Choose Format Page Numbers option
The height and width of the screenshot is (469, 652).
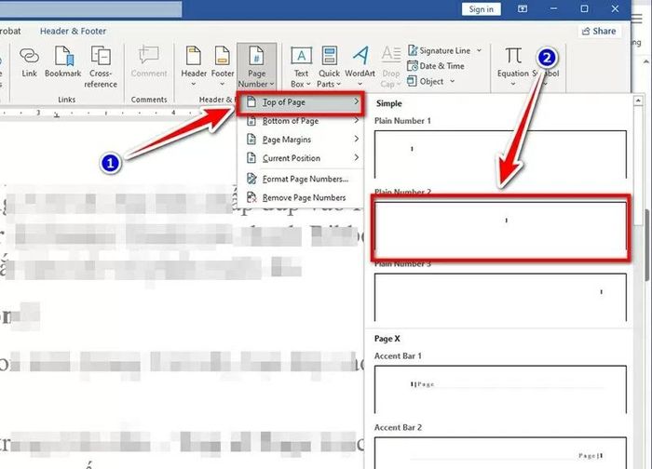click(300, 179)
